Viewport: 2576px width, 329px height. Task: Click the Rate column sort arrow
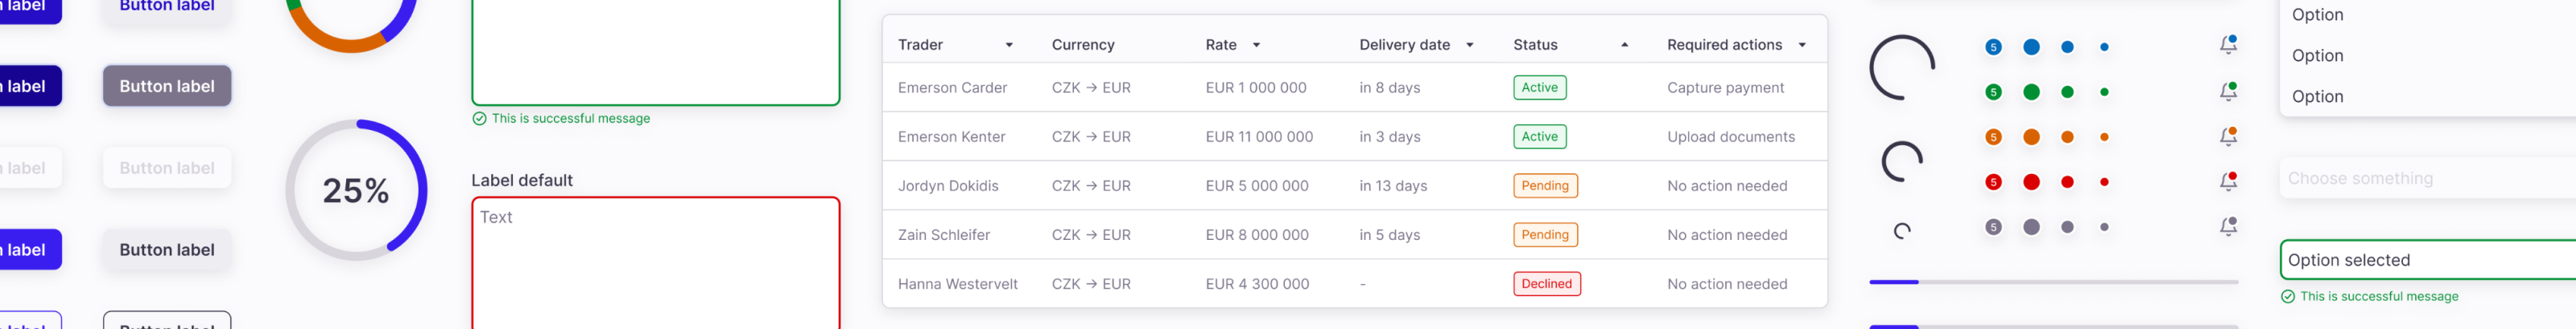[x=1256, y=45]
